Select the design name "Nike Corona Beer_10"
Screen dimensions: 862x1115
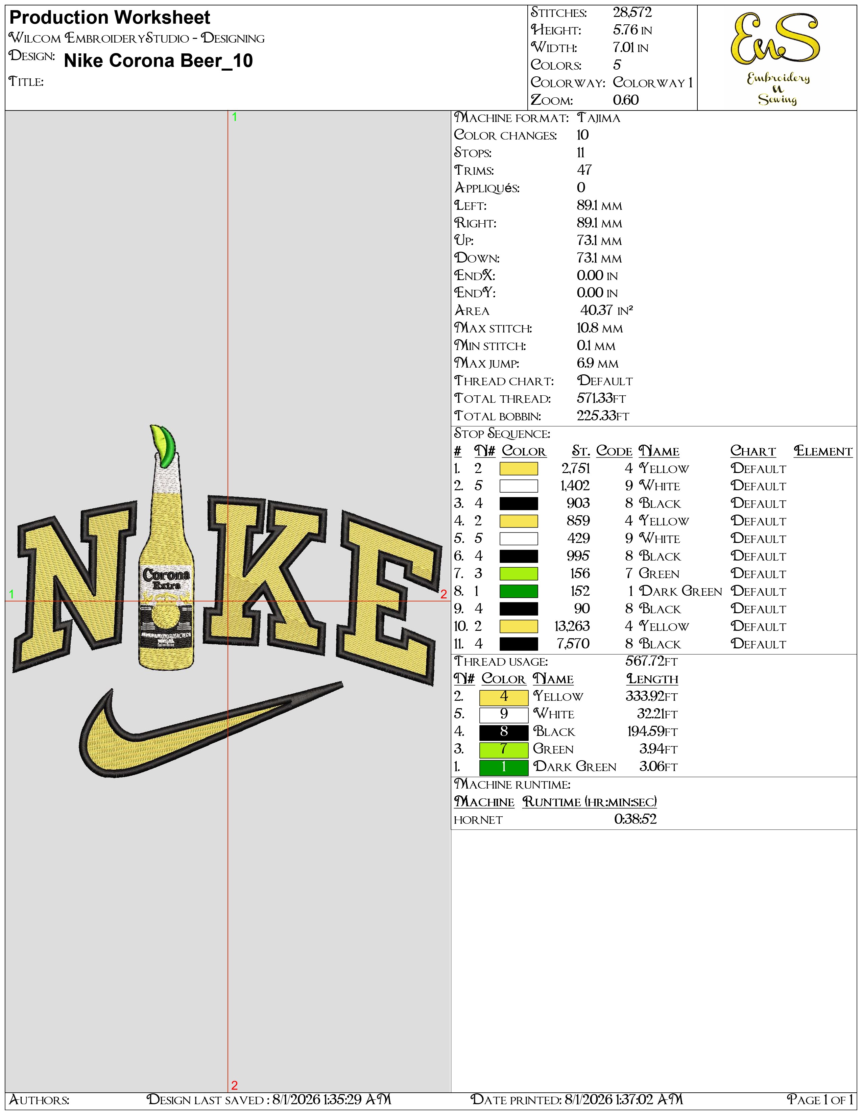[x=158, y=61]
